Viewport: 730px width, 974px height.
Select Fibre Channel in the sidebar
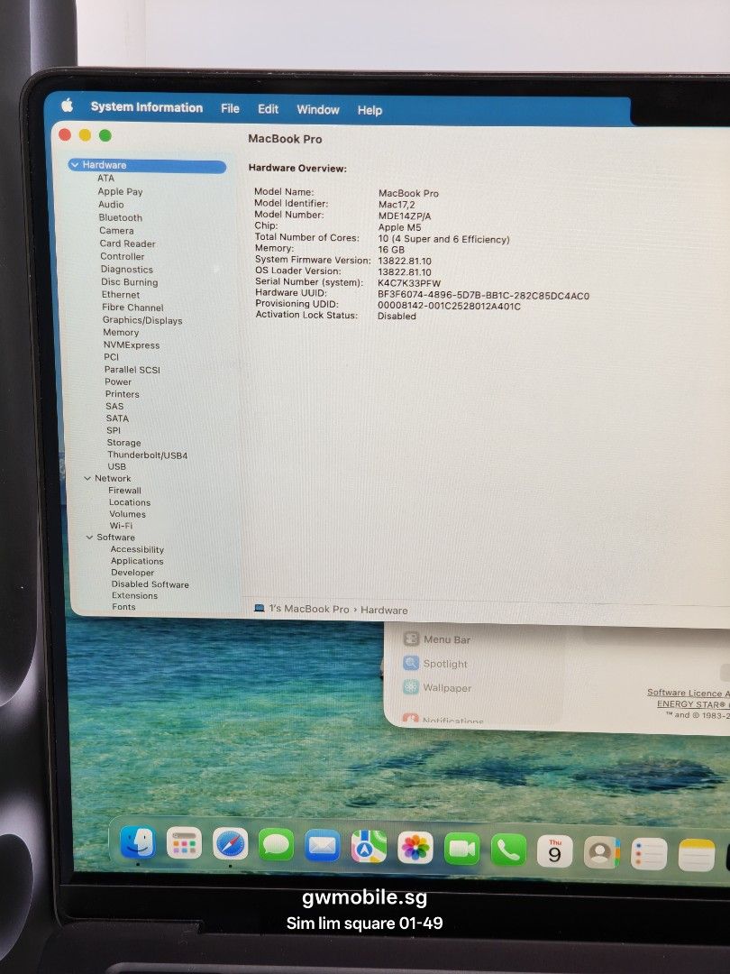(132, 307)
